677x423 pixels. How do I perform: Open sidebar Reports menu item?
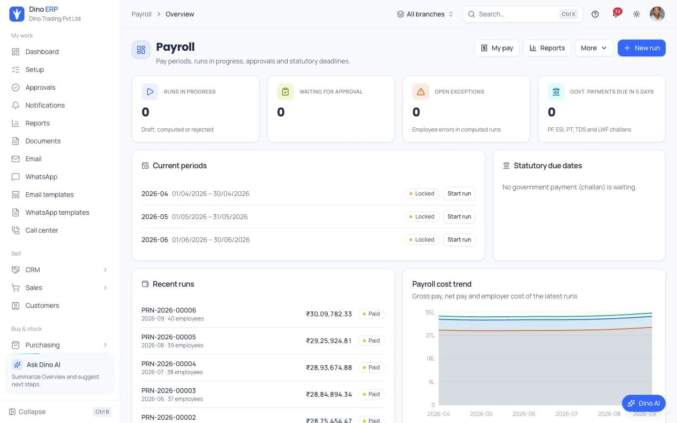[x=60, y=123]
